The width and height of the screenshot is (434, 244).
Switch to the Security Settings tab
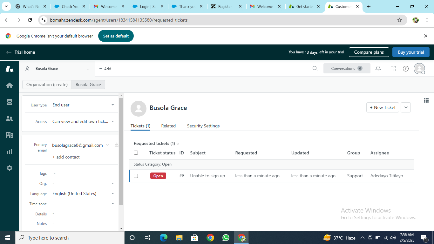[203, 126]
